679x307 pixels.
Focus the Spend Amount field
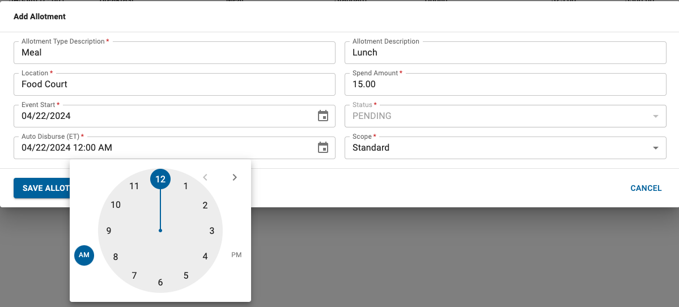pyautogui.click(x=504, y=84)
